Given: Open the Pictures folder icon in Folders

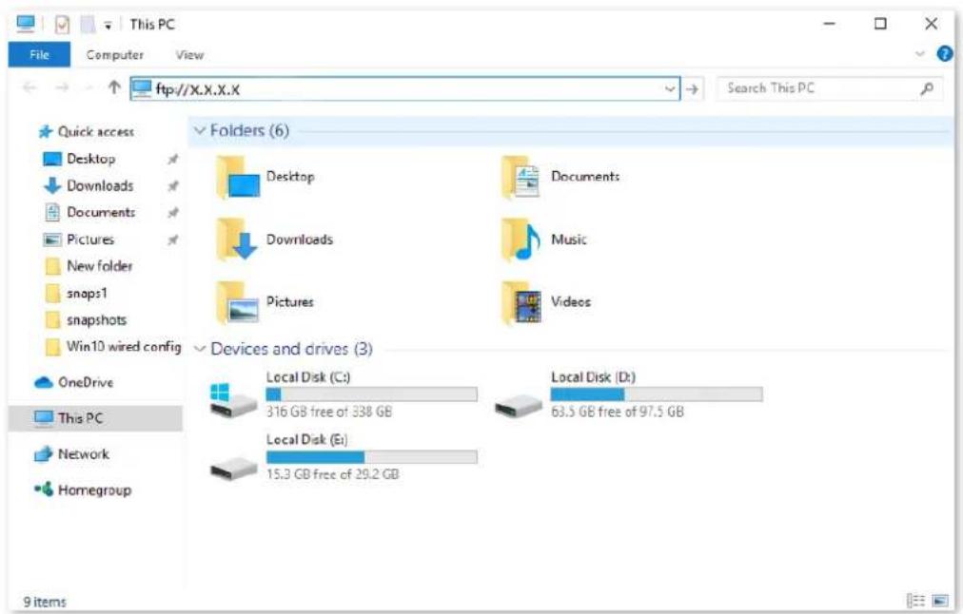Looking at the screenshot, I should (237, 302).
